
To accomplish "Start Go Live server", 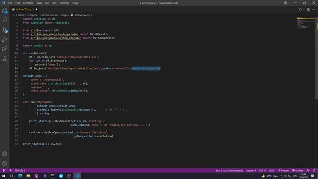I will click(x=298, y=170).
